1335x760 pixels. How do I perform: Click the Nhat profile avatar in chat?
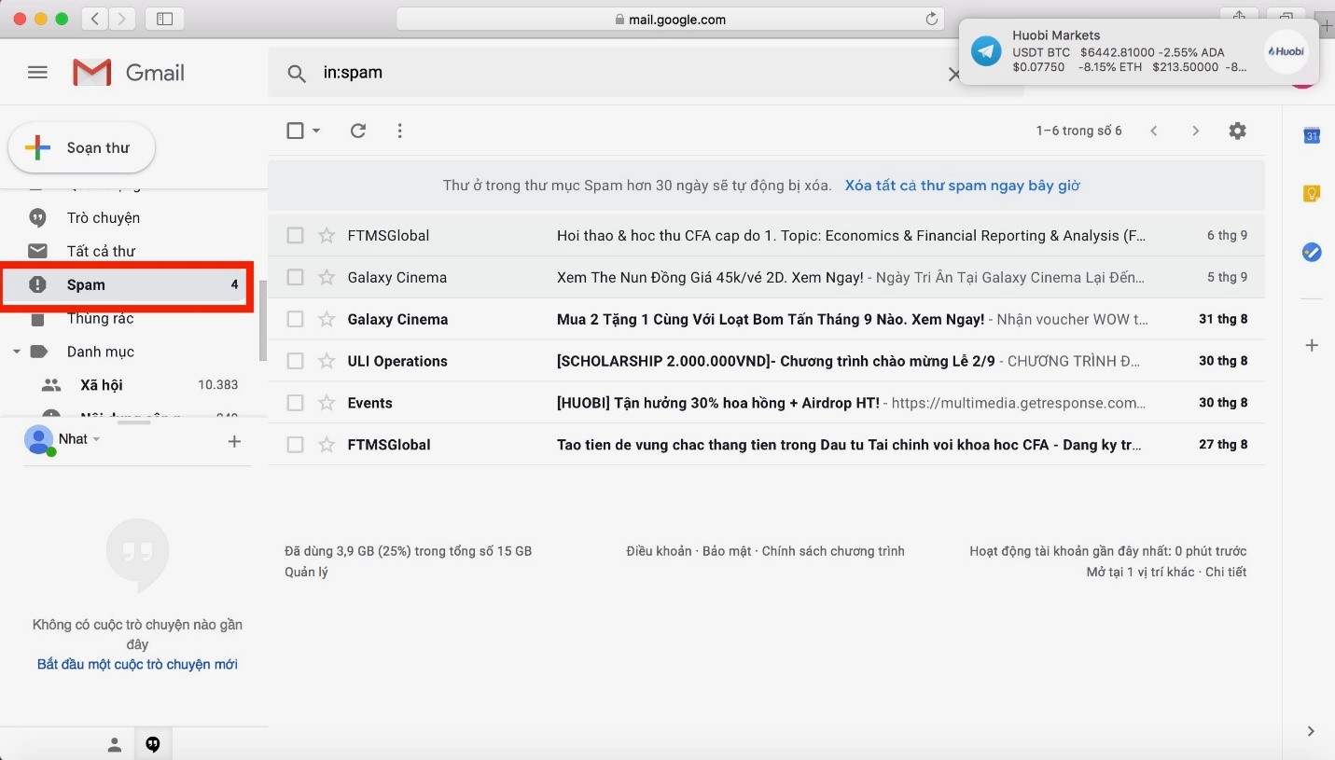[x=38, y=439]
